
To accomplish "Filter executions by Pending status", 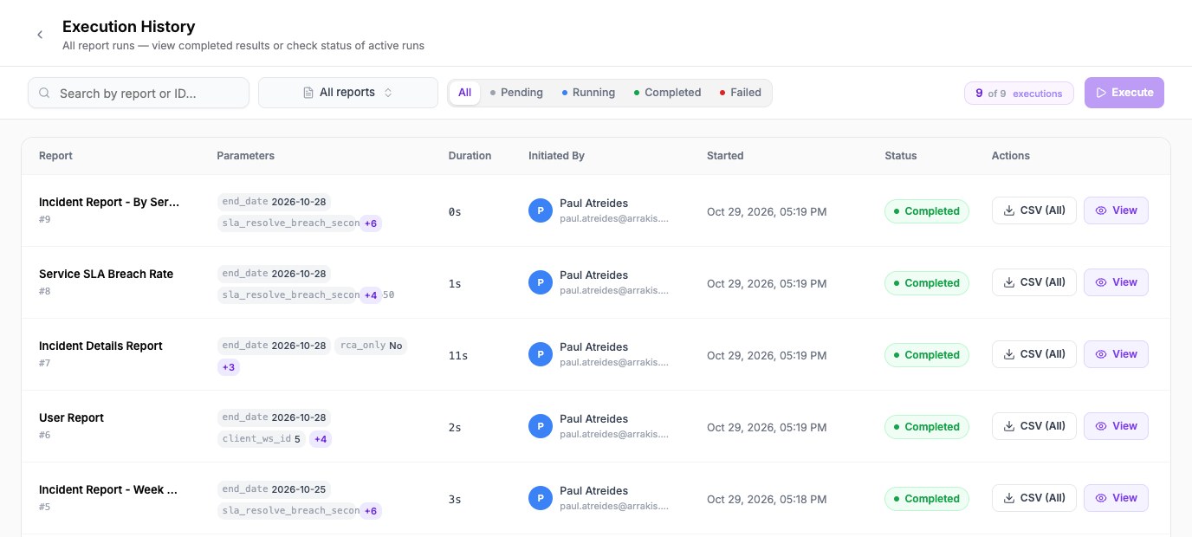I will (516, 93).
